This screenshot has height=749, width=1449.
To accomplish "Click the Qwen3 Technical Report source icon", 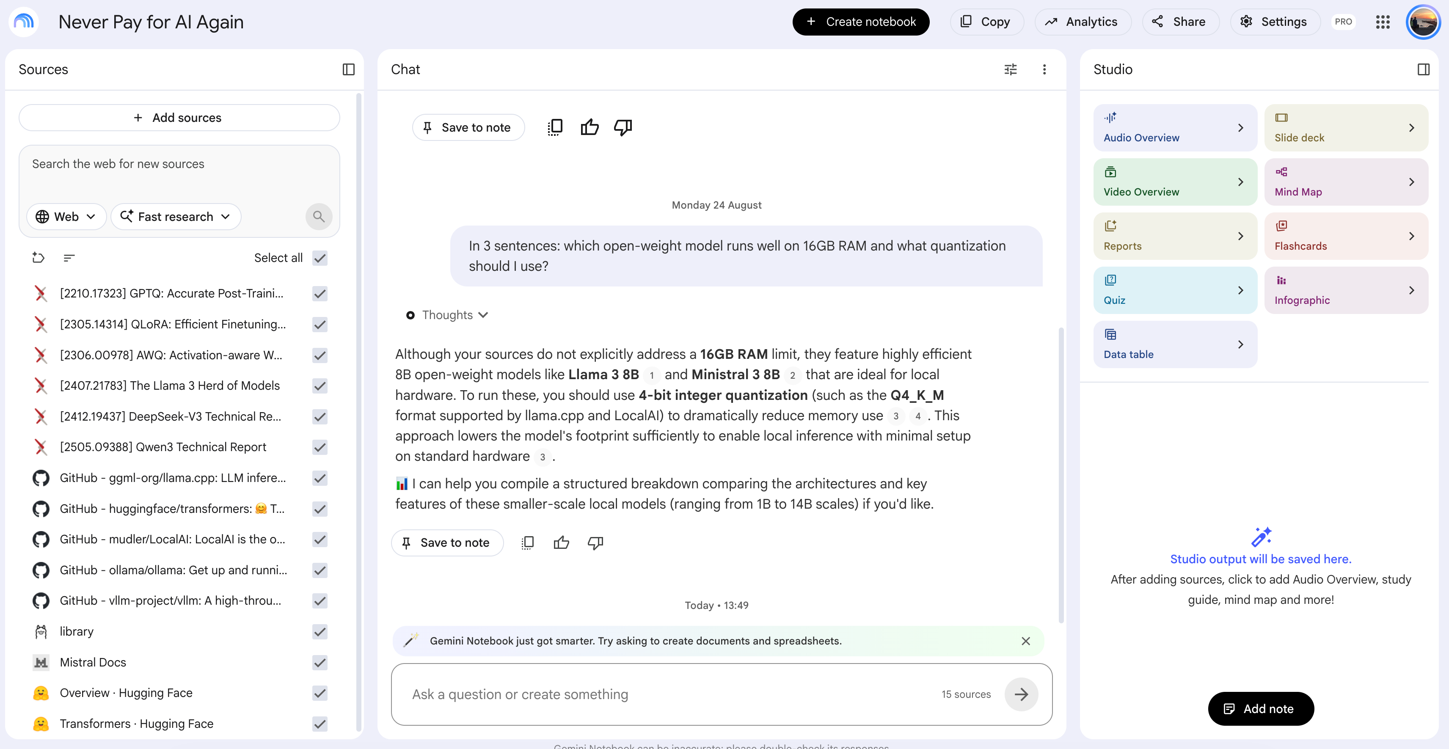I will 41,447.
